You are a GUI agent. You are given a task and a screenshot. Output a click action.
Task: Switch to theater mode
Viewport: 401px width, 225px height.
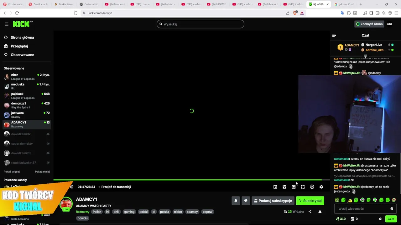[294, 187]
